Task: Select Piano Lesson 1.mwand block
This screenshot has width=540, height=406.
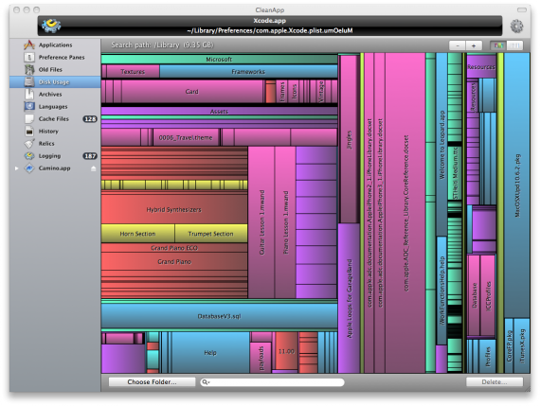Action: [x=285, y=222]
